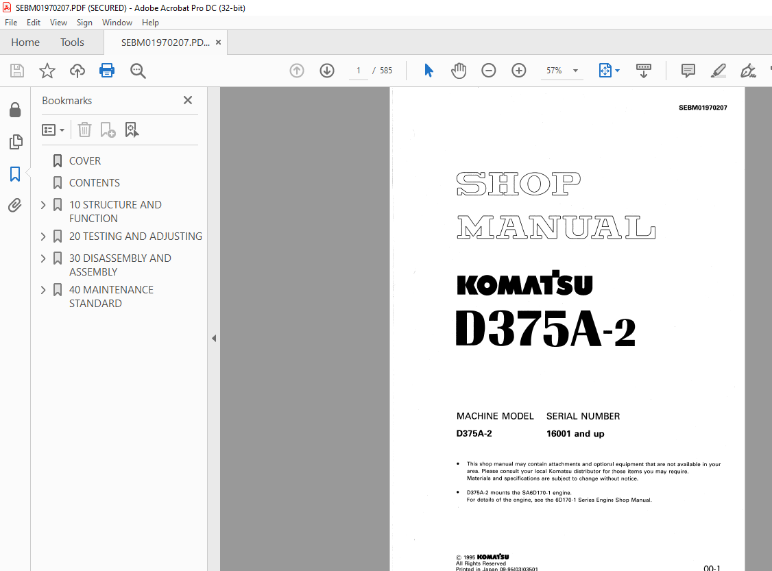
Task: Open the zoom level 57% dropdown
Action: coord(575,71)
